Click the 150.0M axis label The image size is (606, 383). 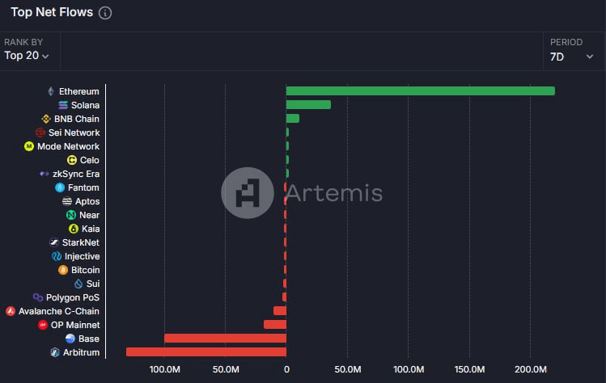point(469,369)
